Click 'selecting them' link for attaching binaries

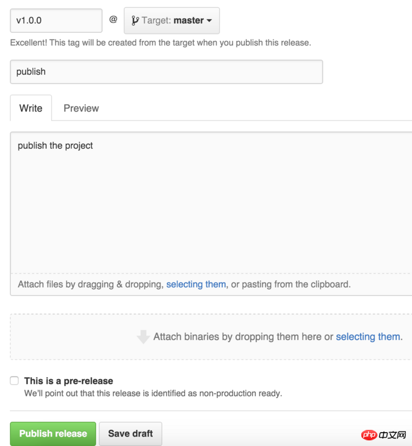(369, 337)
